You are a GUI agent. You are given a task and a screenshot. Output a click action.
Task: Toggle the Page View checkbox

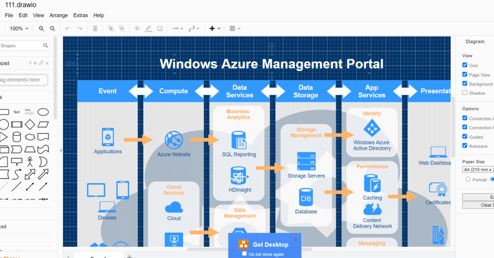point(465,75)
